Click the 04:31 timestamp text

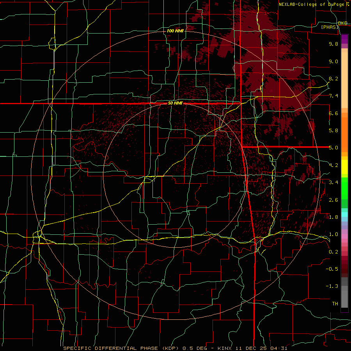[278, 348]
